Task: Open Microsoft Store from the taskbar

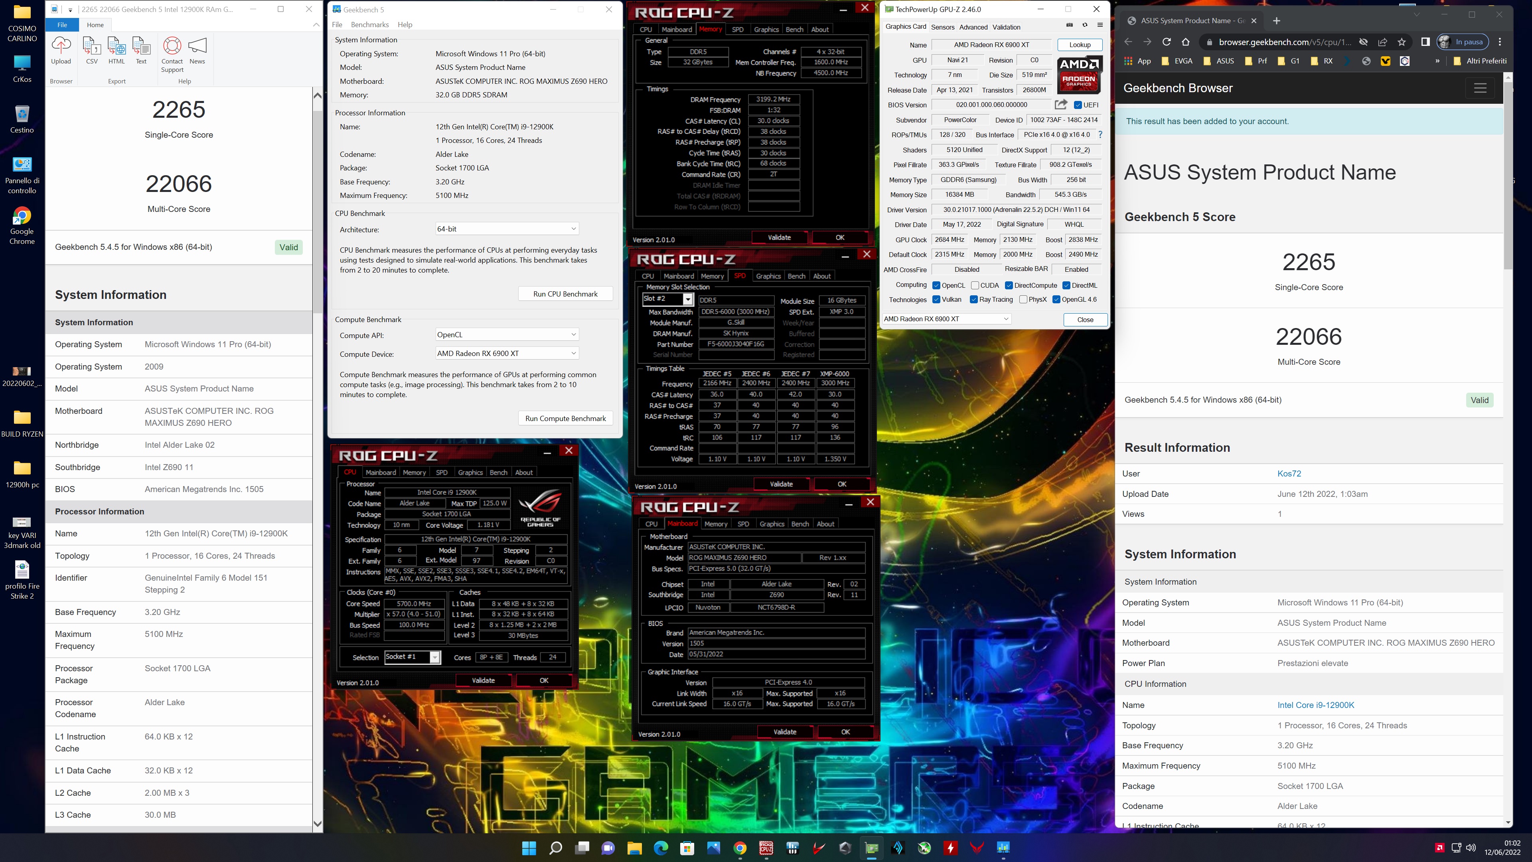Action: 687,848
